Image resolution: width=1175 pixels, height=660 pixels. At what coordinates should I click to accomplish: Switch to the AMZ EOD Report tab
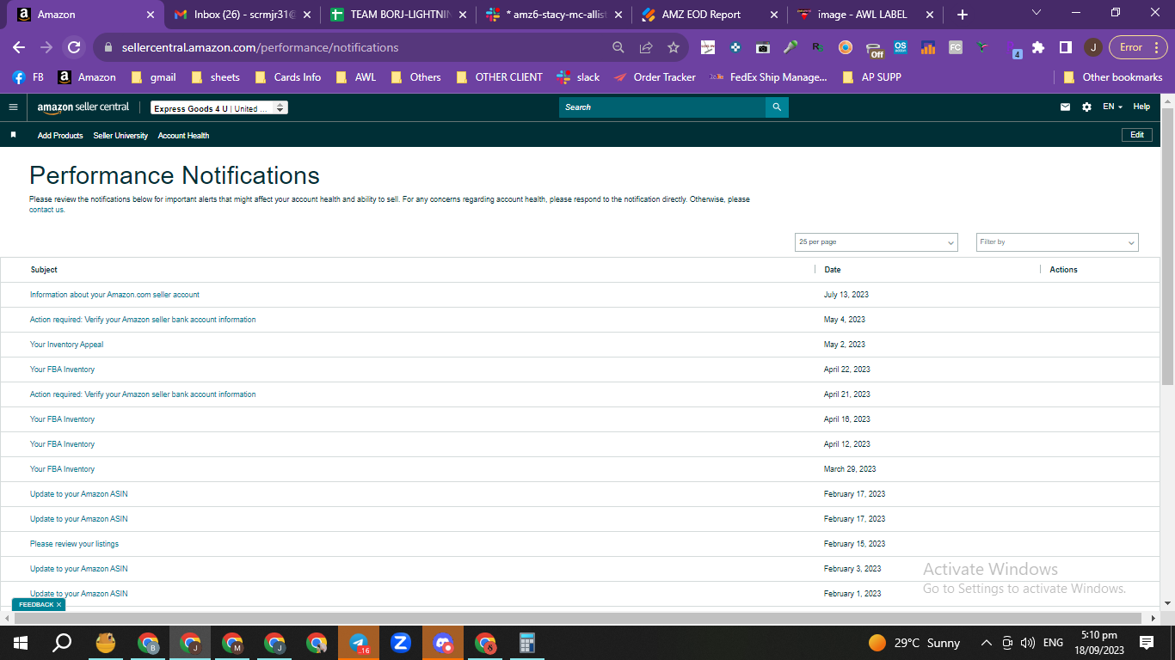point(711,15)
